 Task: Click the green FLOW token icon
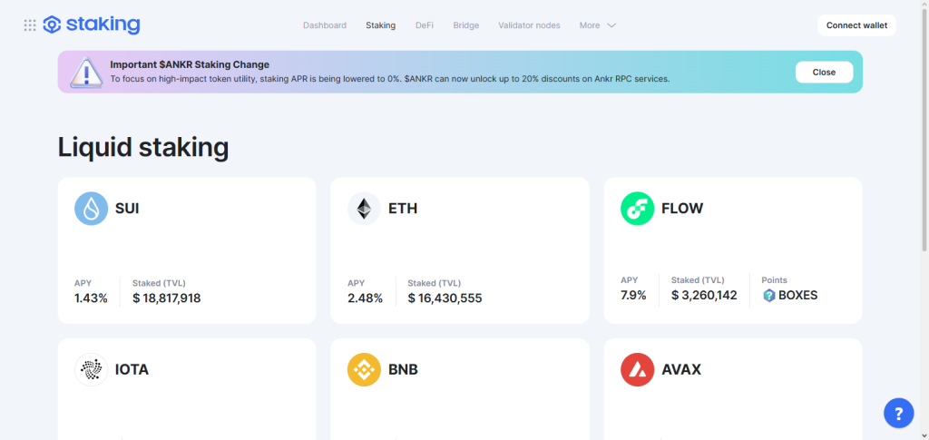click(638, 209)
